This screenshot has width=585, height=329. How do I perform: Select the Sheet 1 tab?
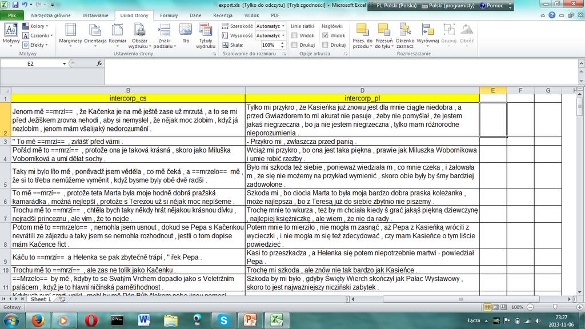pyautogui.click(x=41, y=299)
